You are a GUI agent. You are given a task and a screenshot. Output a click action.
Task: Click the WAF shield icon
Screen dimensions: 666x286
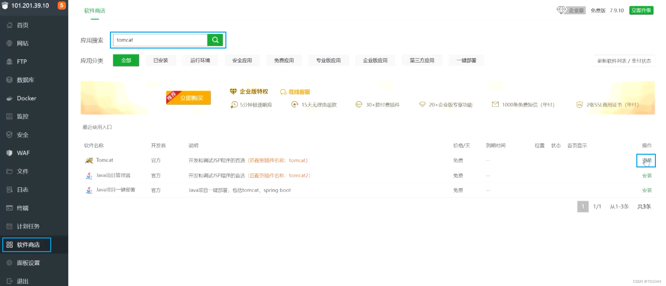click(9, 153)
